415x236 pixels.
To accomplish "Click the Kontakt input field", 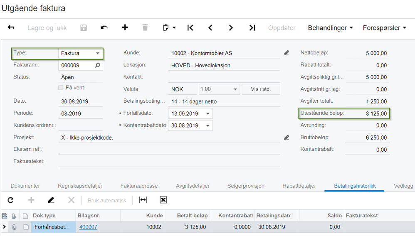I will (x=224, y=77).
